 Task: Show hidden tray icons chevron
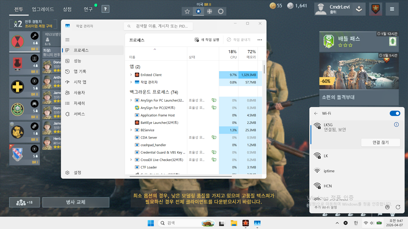[x=337, y=223]
